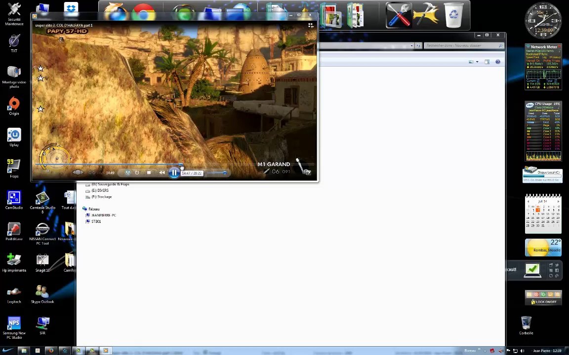Click the Network Meter gadget

[x=543, y=67]
